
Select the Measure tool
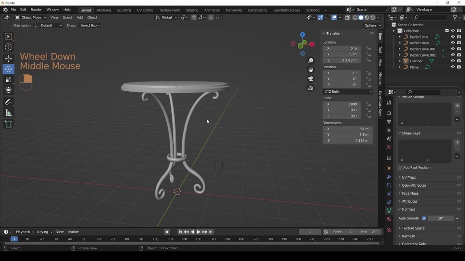pos(8,113)
